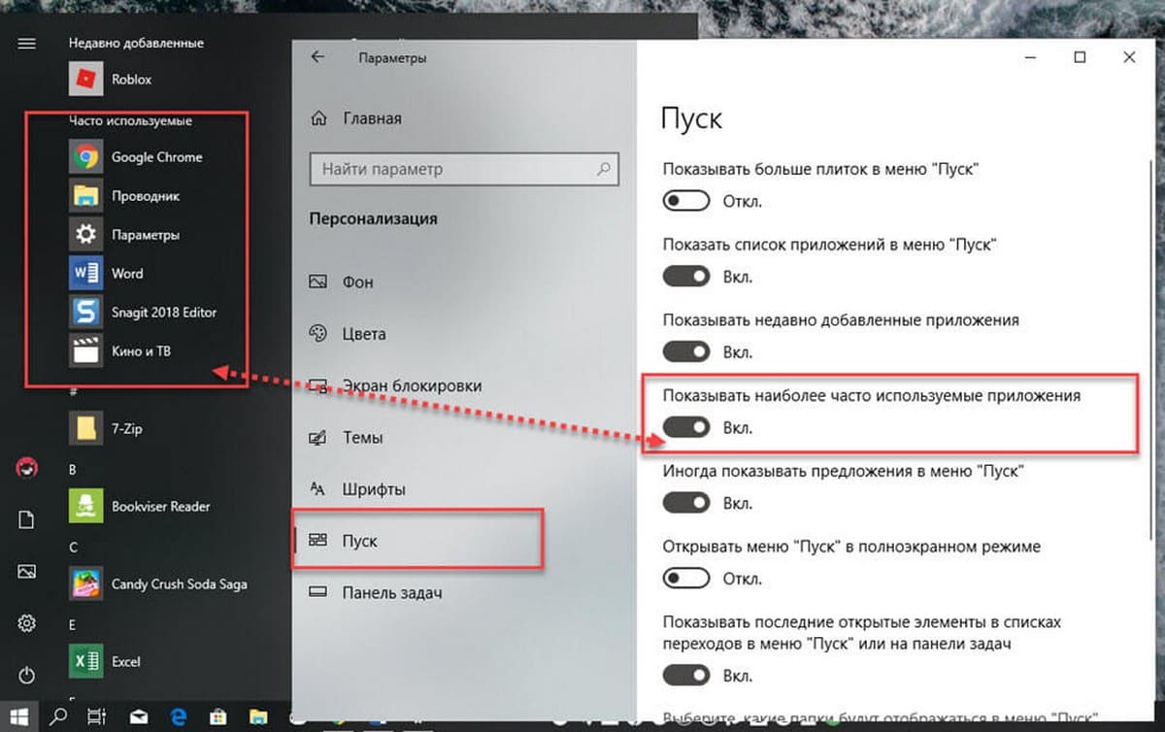Open Snagit 2018 Editor

pyautogui.click(x=143, y=312)
